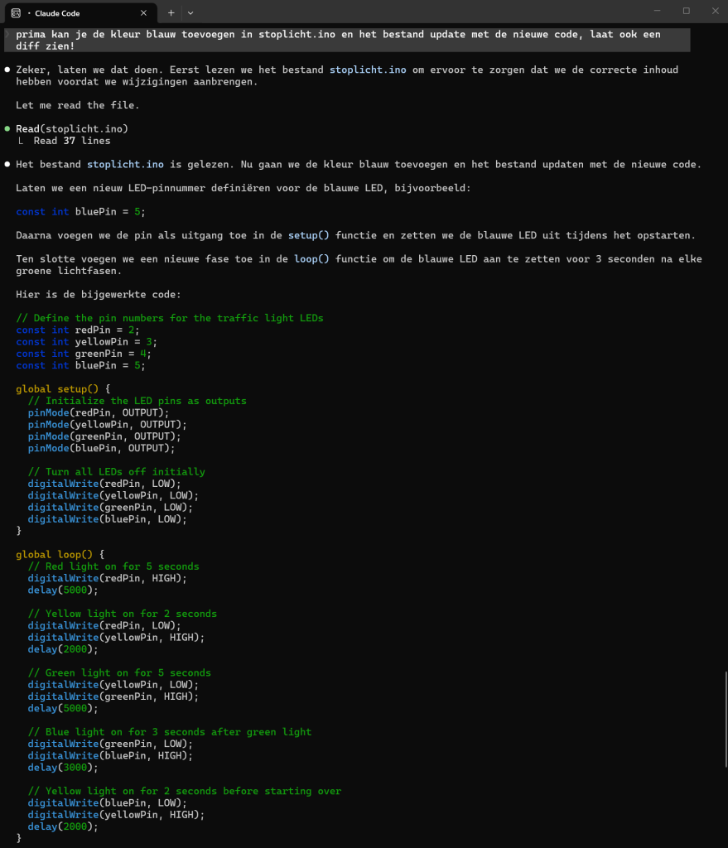
Task: Close the Claude Code tab
Action: tap(143, 13)
